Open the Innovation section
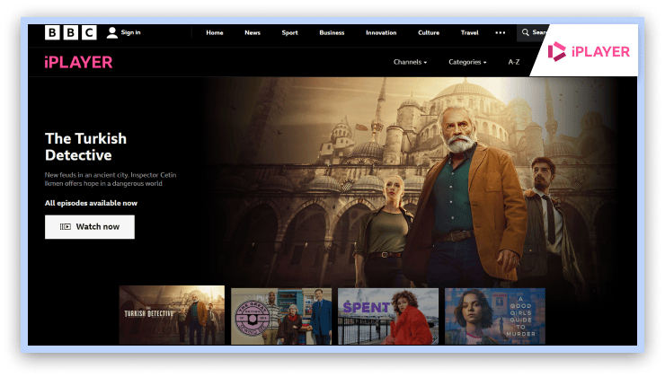This screenshot has height=377, width=665. [x=381, y=32]
